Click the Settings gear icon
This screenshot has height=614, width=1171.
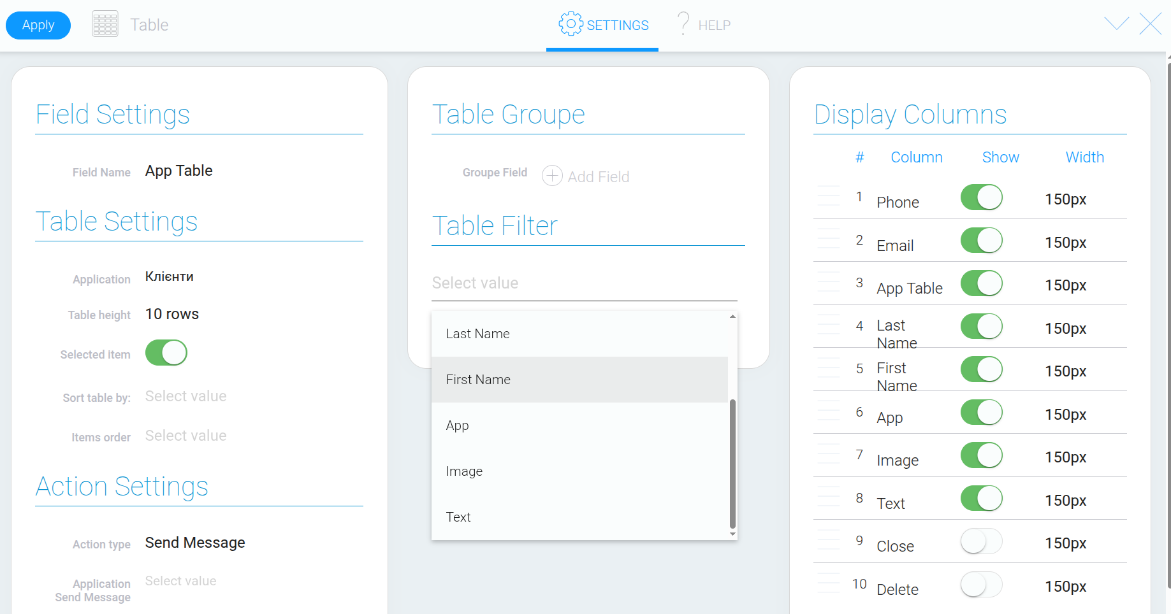pyautogui.click(x=571, y=24)
